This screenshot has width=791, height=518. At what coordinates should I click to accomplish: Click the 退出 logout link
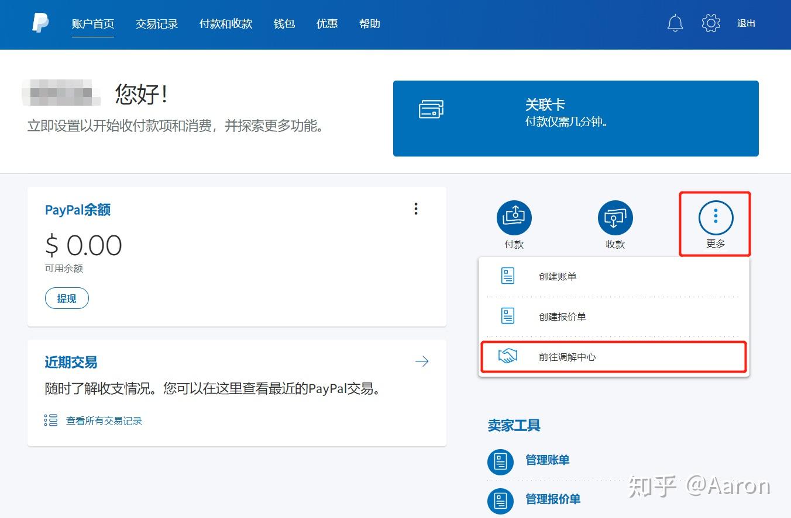[x=746, y=23]
